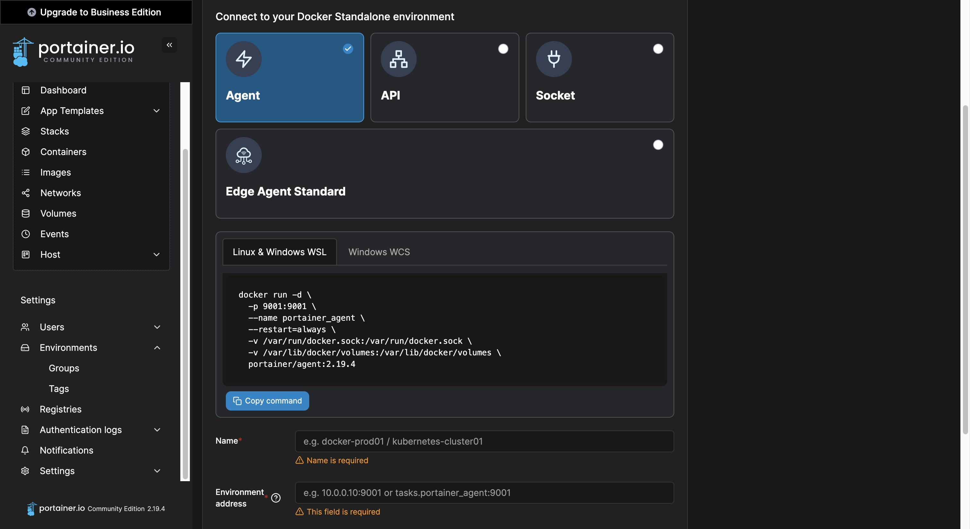This screenshot has height=529, width=970.
Task: Collapse the sidebar with the double-chevron icon
Action: click(x=169, y=45)
